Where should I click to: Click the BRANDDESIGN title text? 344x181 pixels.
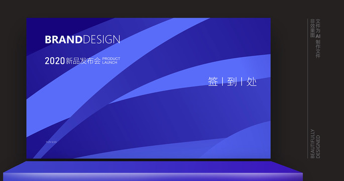[x=82, y=40]
